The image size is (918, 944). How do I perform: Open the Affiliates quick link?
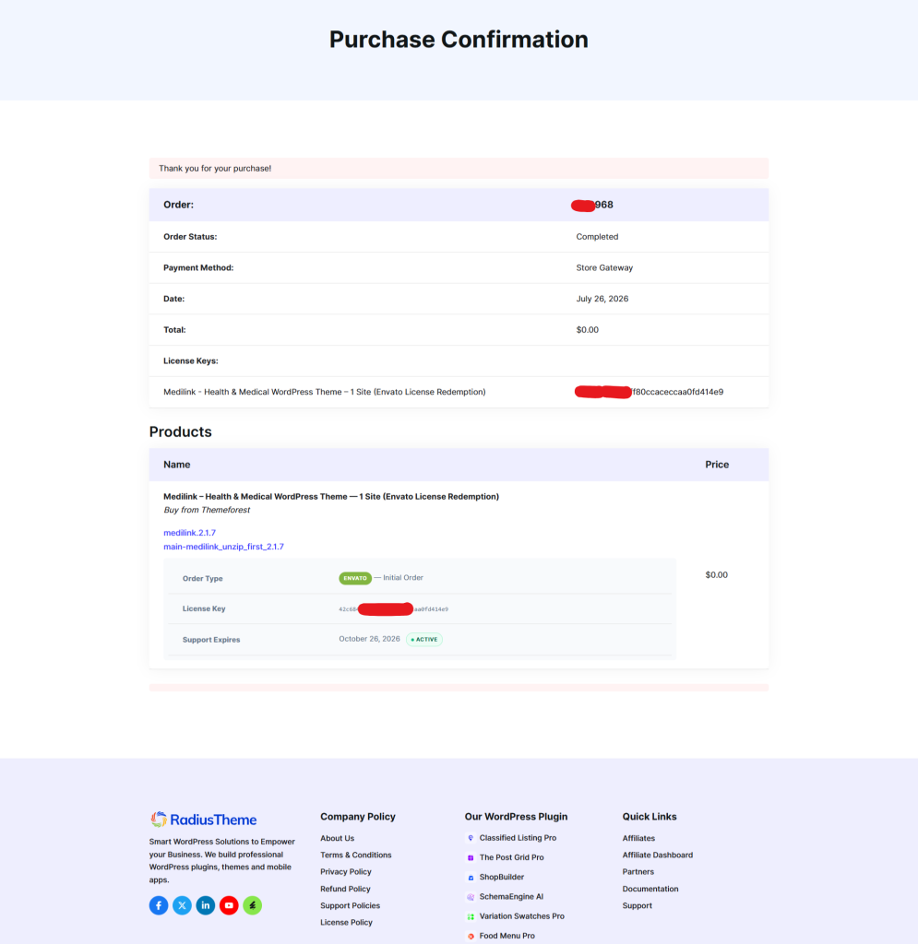[638, 838]
